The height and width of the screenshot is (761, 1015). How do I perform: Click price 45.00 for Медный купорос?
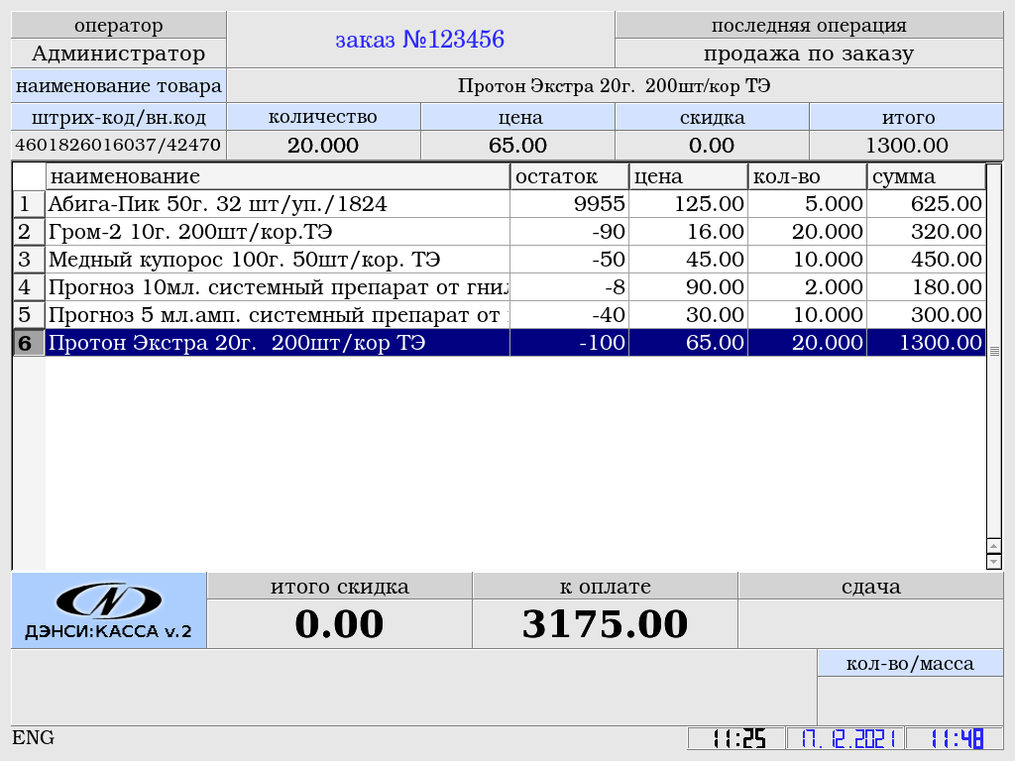tap(688, 260)
